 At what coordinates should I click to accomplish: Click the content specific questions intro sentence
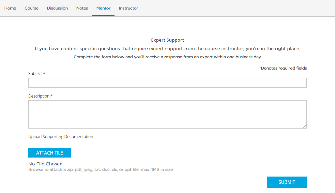click(x=167, y=49)
